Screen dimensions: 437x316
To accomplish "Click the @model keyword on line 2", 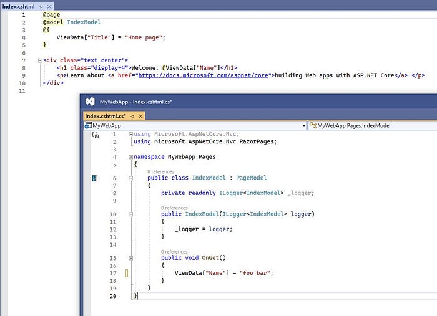I will click(53, 22).
